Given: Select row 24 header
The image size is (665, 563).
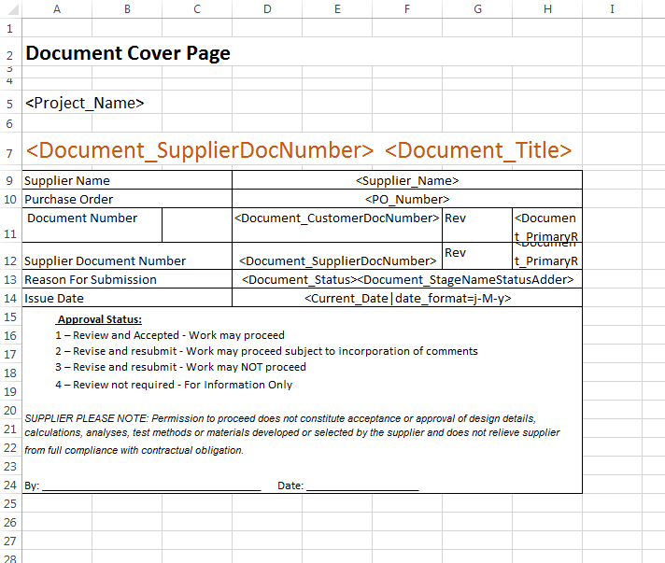Looking at the screenshot, I should point(10,485).
